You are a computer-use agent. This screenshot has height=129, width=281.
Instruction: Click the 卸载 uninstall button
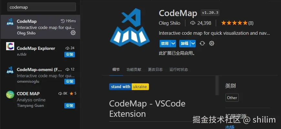click(184, 43)
